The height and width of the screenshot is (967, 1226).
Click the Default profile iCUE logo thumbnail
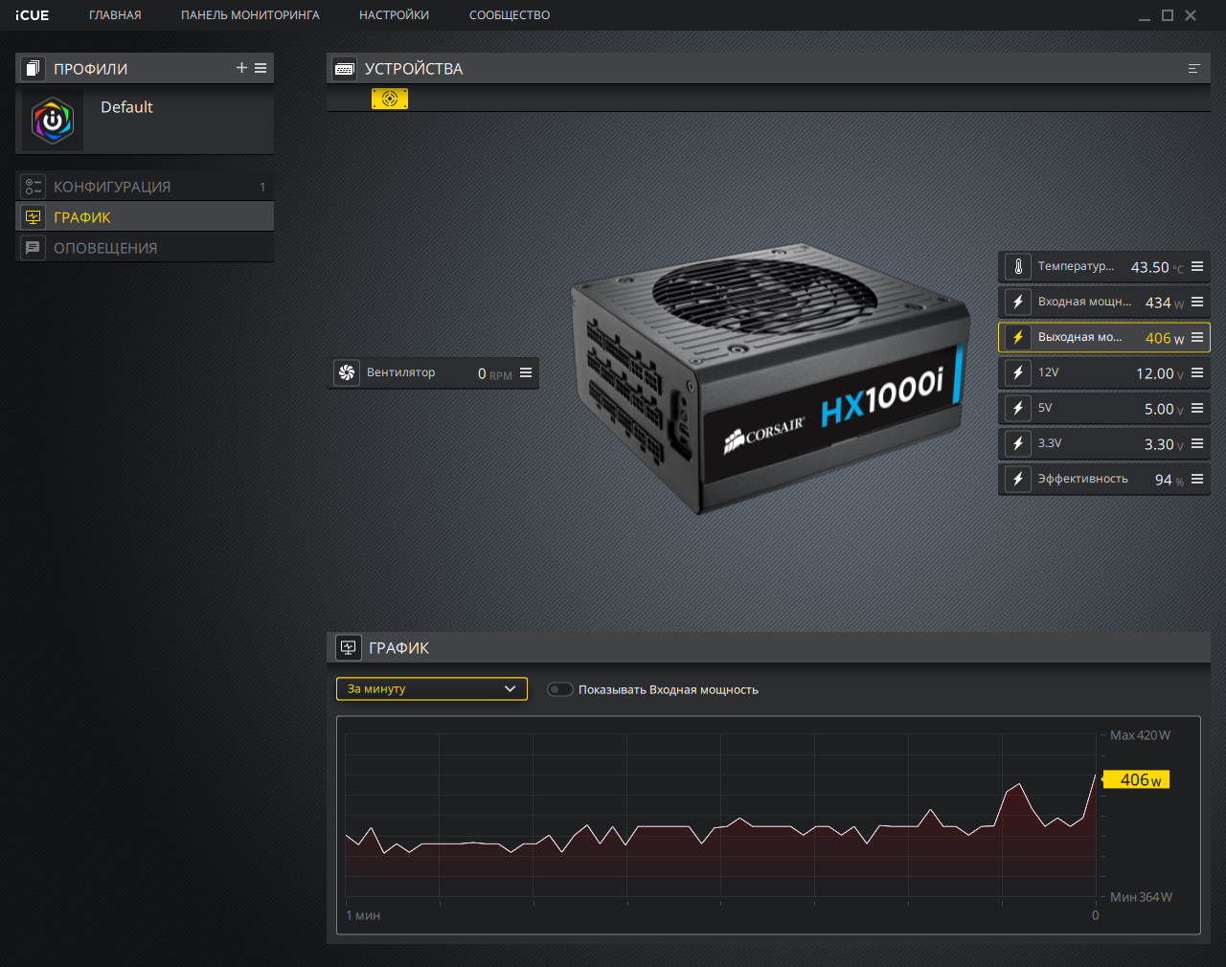pyautogui.click(x=54, y=121)
